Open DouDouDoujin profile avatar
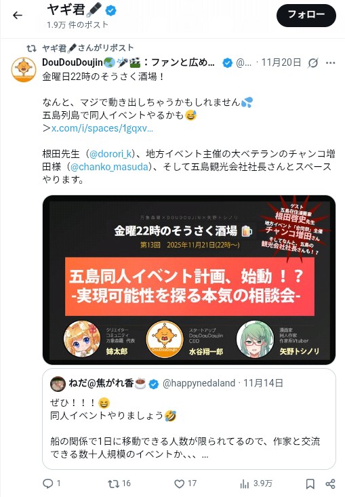Screen dimensions: 345x497 [x=24, y=69]
